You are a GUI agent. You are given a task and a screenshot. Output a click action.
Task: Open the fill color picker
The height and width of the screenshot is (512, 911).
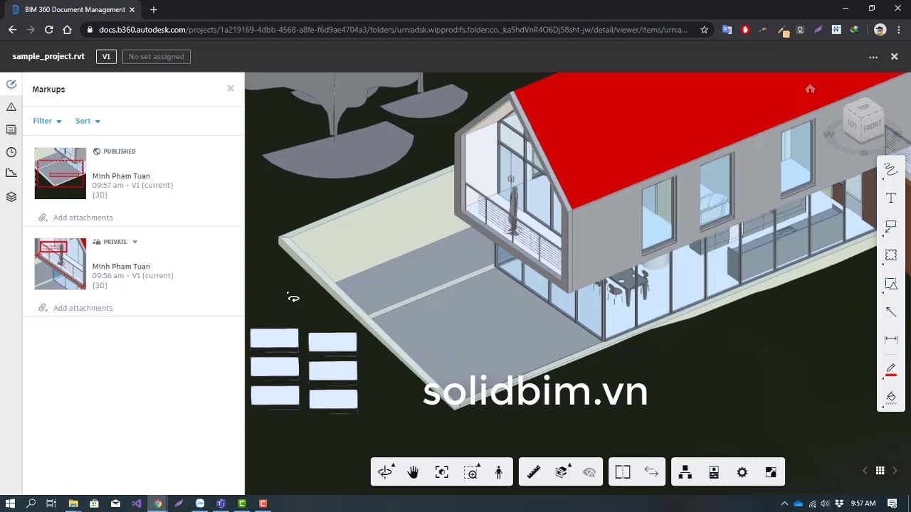click(x=890, y=397)
